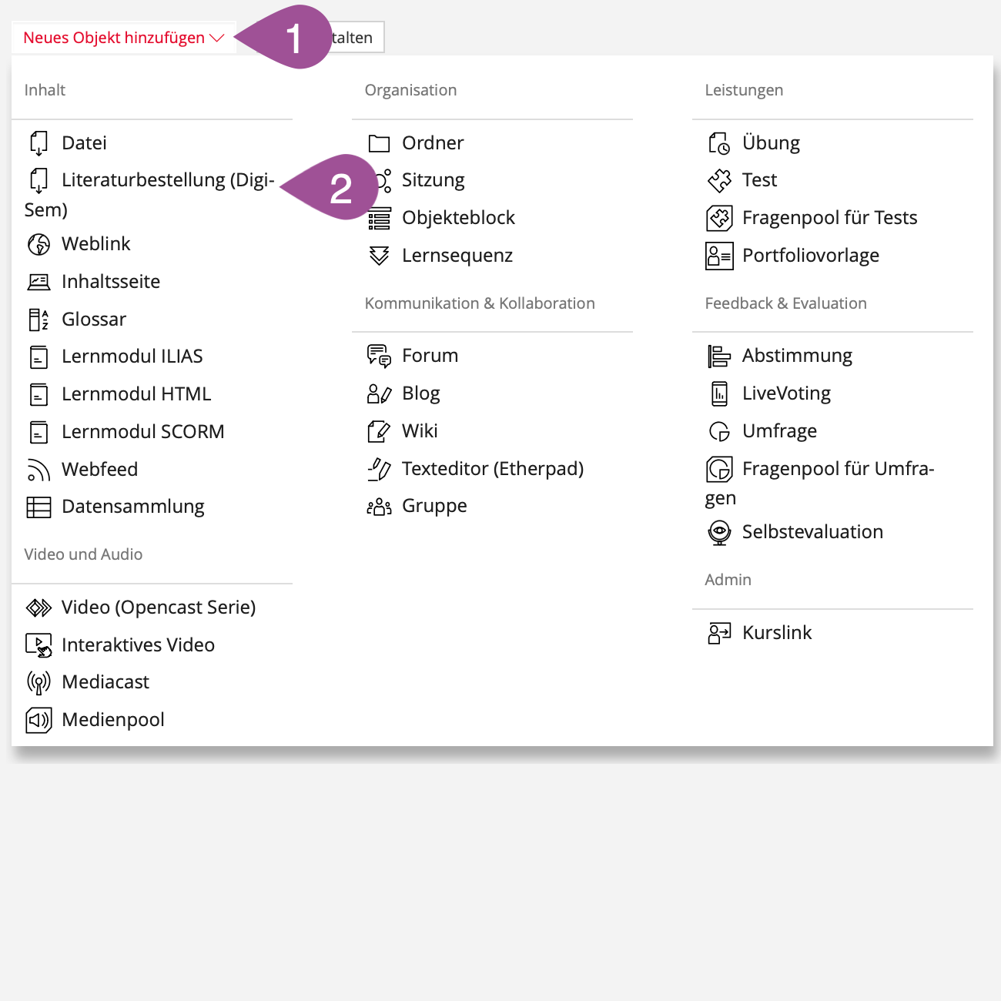Click the Fragenpool für Tests link

[x=829, y=218]
